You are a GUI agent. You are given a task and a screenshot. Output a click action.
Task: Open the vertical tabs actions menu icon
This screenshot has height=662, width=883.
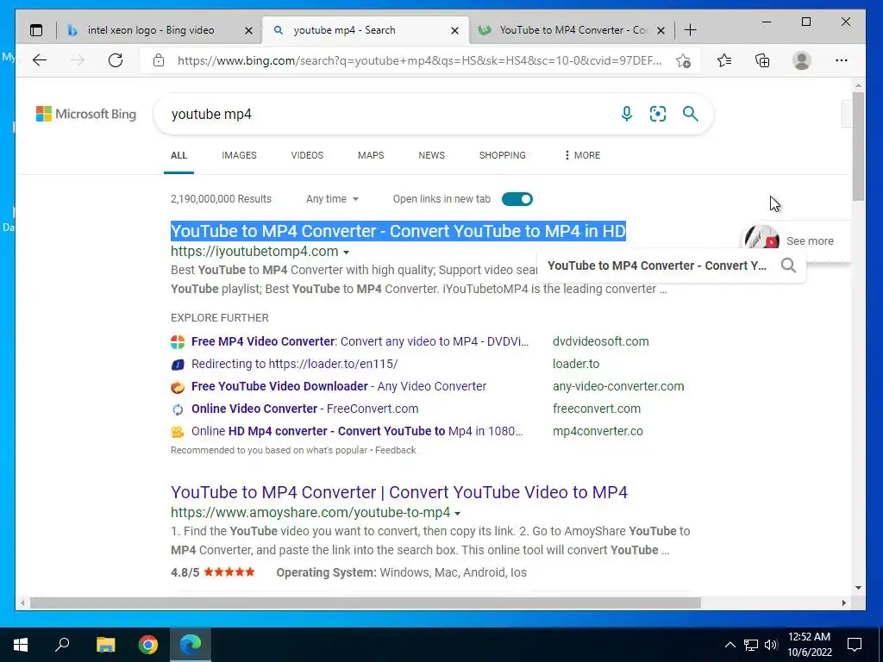[x=36, y=30]
